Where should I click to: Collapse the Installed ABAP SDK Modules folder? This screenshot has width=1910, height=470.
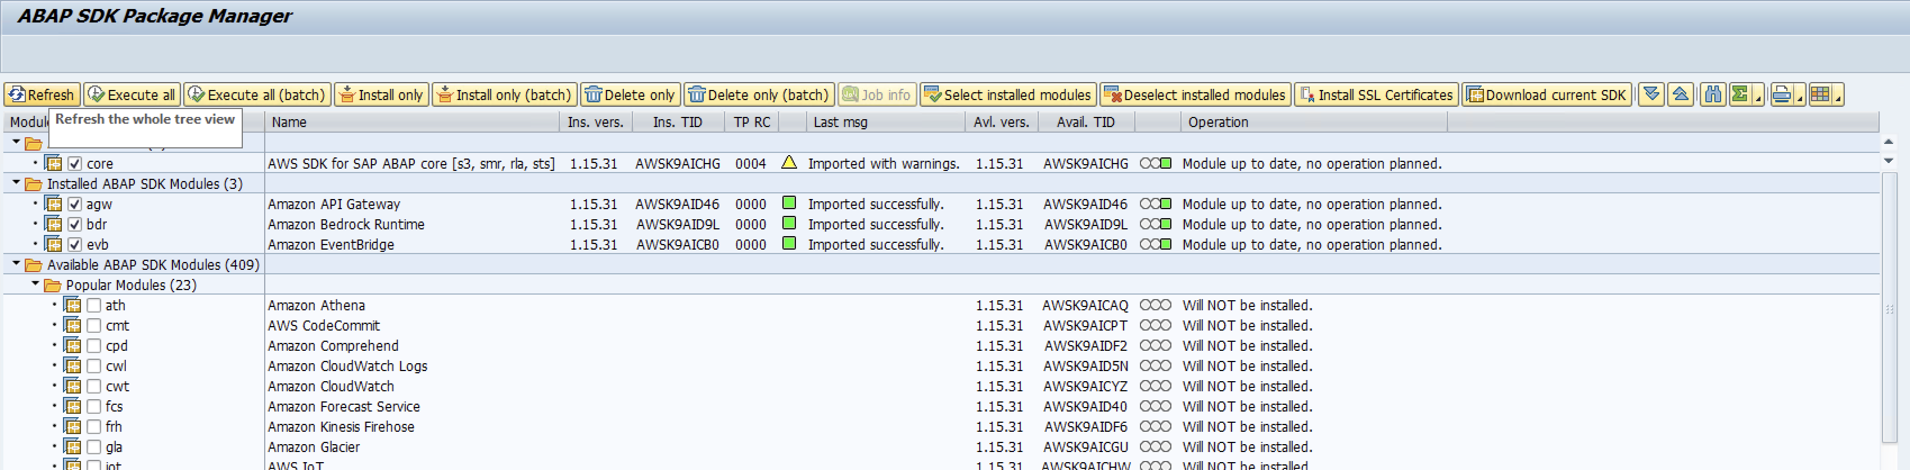(x=16, y=182)
